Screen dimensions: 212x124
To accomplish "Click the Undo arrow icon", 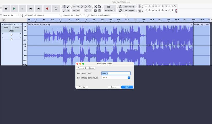I will tap(86, 11).
